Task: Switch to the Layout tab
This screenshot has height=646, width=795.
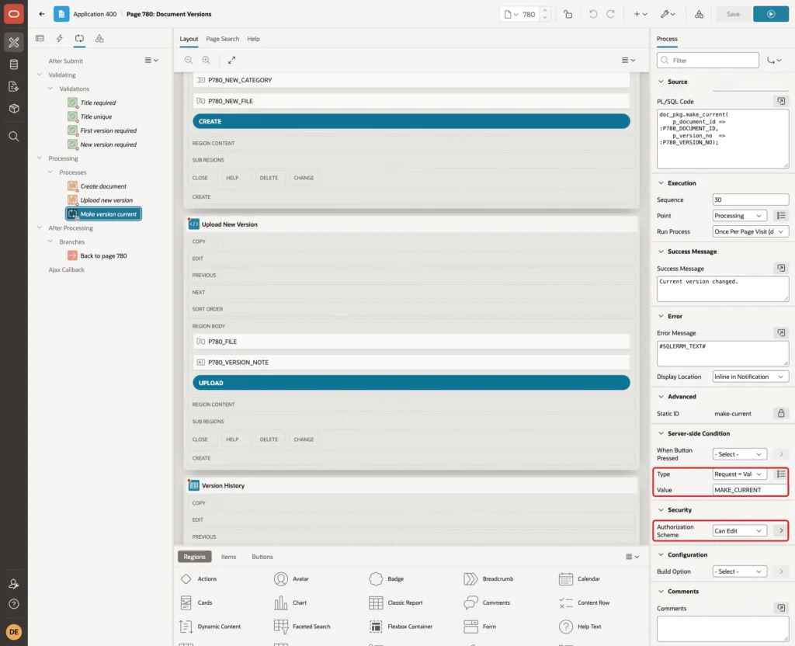Action: pyautogui.click(x=189, y=39)
